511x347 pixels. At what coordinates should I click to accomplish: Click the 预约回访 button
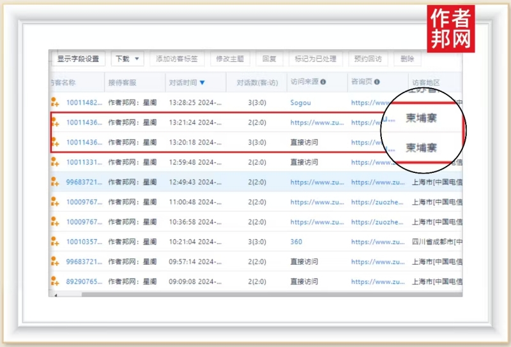coord(368,59)
